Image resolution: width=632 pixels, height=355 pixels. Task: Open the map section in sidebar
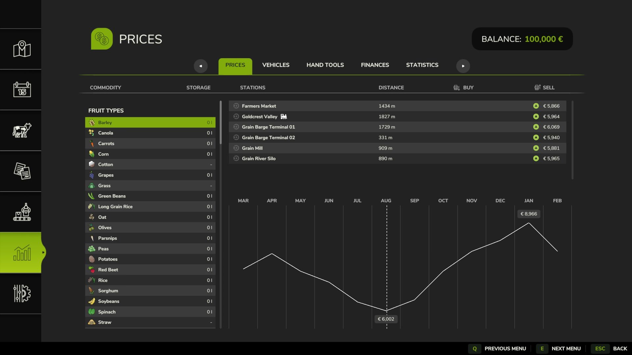(22, 49)
